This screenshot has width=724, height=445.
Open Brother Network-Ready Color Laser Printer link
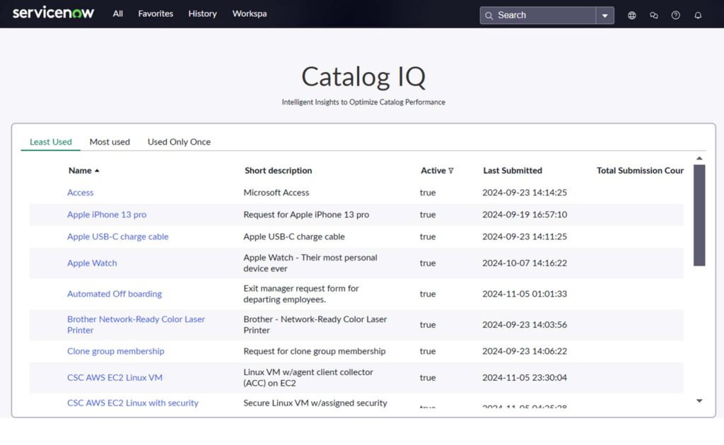(136, 325)
